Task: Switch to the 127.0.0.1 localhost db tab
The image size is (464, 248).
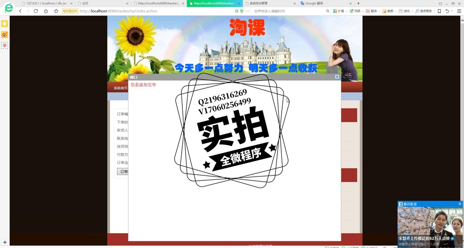Action: tap(47, 3)
